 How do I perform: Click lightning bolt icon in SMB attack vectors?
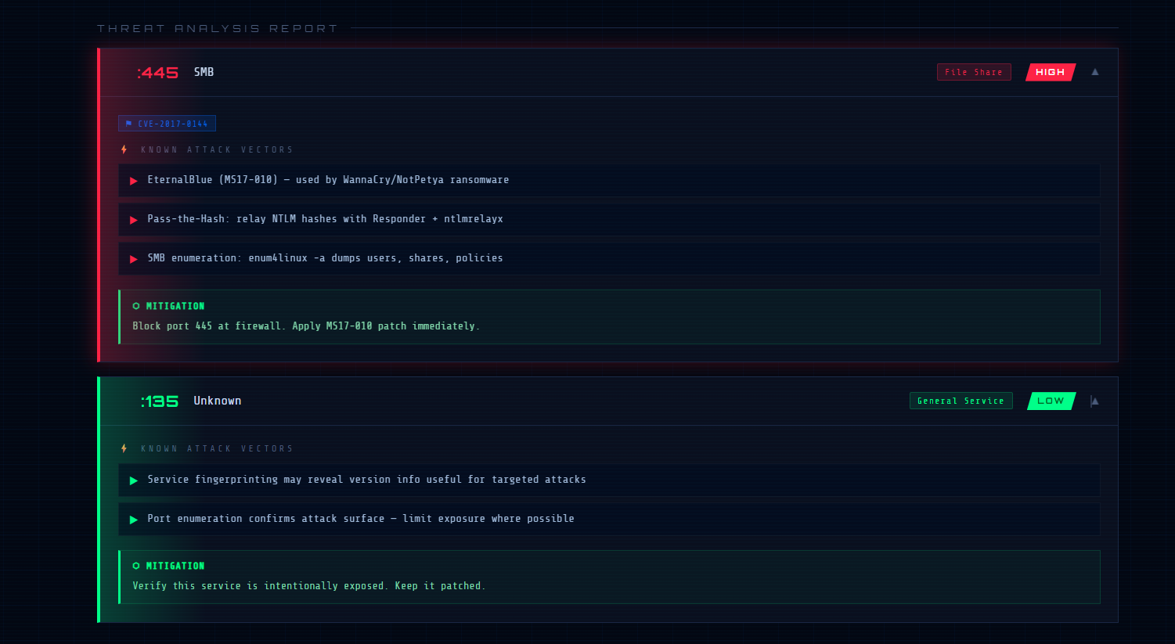click(124, 149)
